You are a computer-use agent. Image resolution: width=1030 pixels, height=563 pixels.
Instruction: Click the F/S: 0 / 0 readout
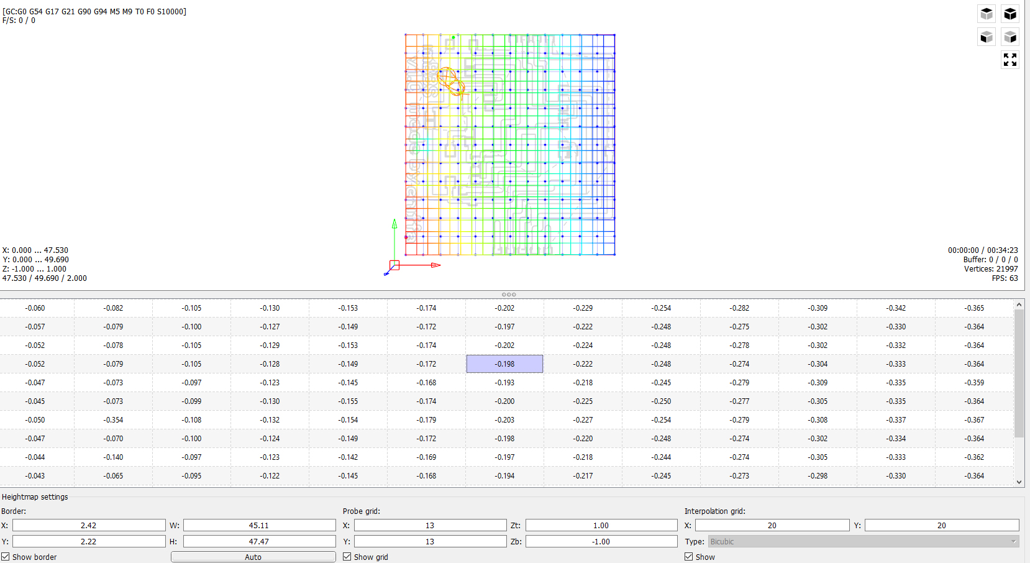pyautogui.click(x=19, y=21)
